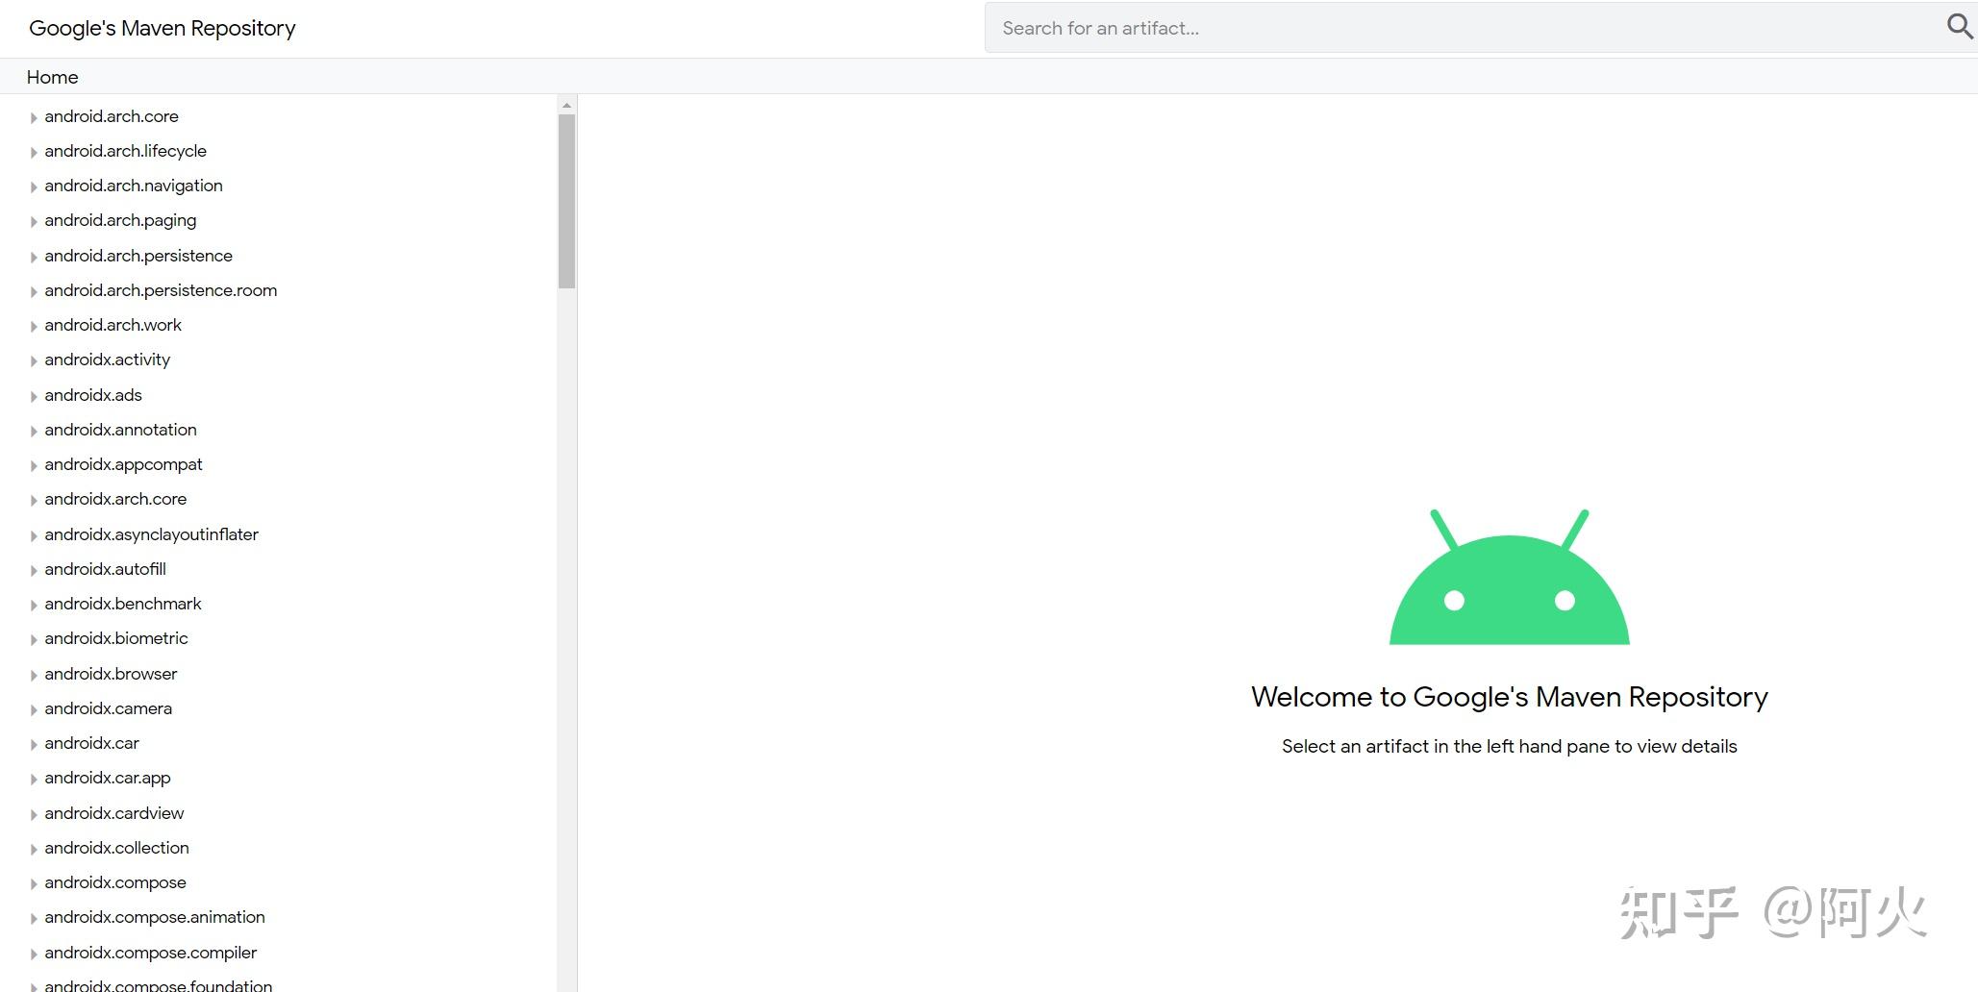Expand the android.arch.work arrow
Image resolution: width=1978 pixels, height=992 pixels.
click(34, 326)
